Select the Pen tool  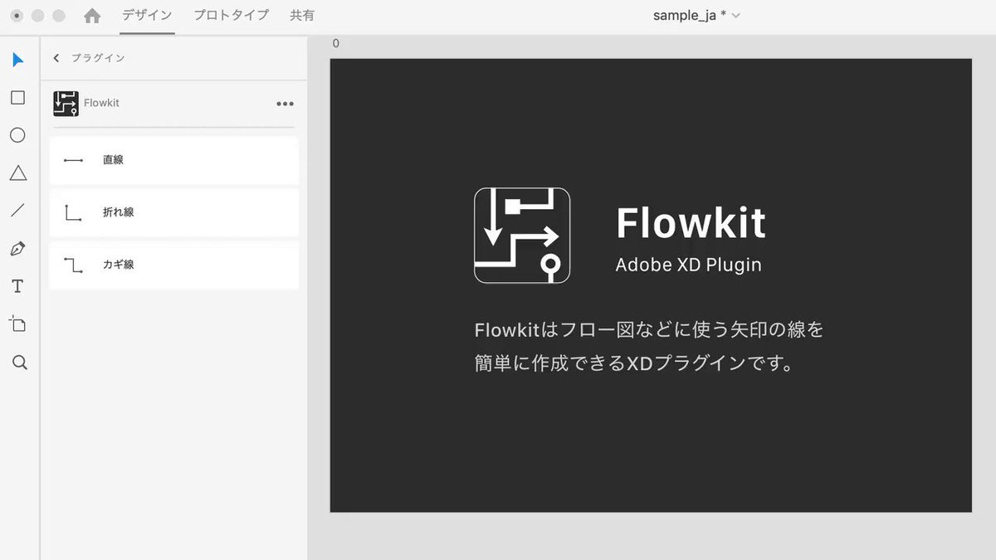(17, 249)
